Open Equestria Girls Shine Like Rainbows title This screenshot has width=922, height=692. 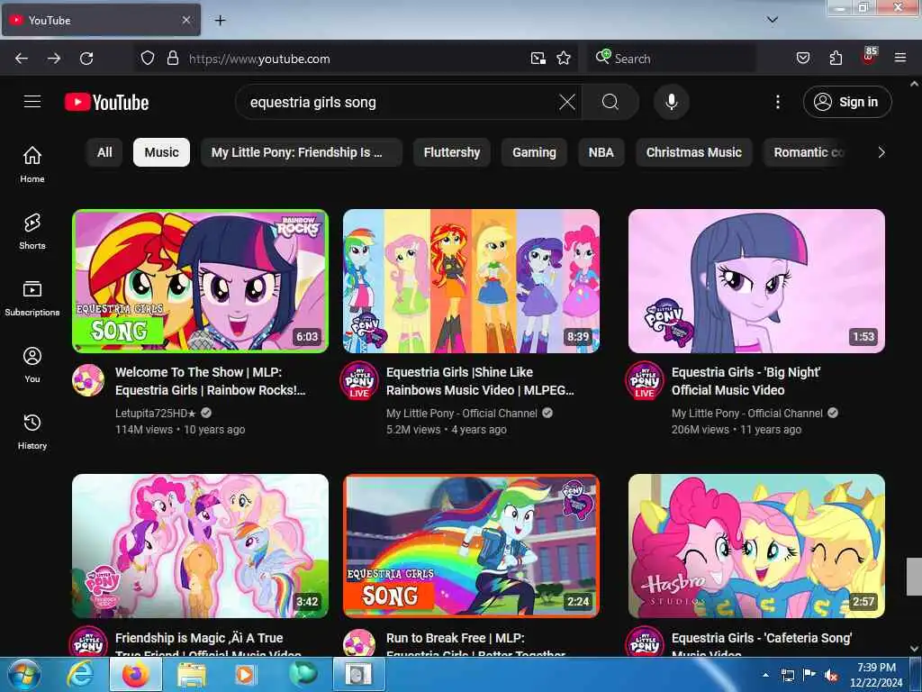point(480,381)
